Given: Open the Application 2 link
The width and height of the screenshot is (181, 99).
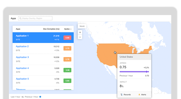Looking at the screenshot, I should click(22, 46).
